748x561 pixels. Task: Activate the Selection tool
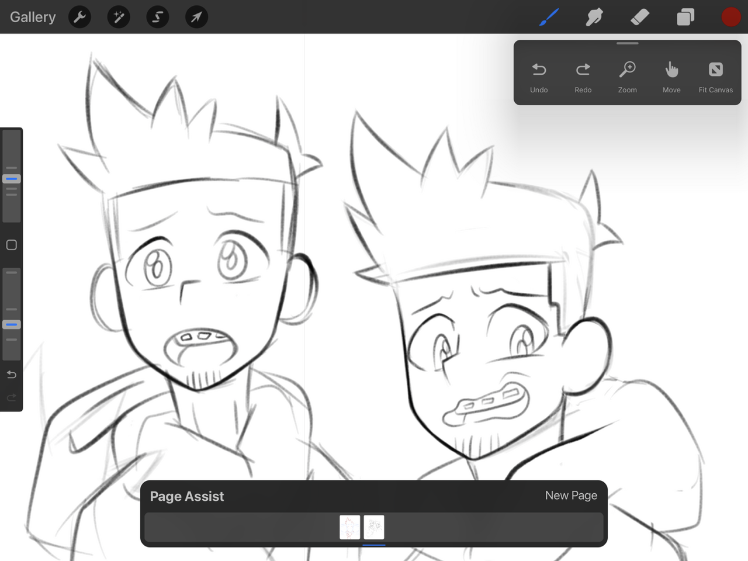point(157,17)
